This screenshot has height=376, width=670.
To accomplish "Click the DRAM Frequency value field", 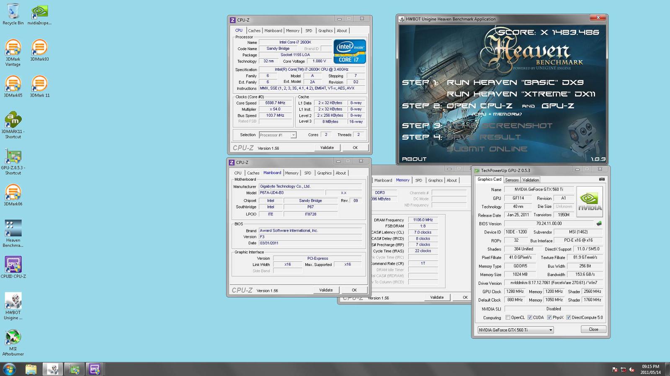I will [x=423, y=220].
